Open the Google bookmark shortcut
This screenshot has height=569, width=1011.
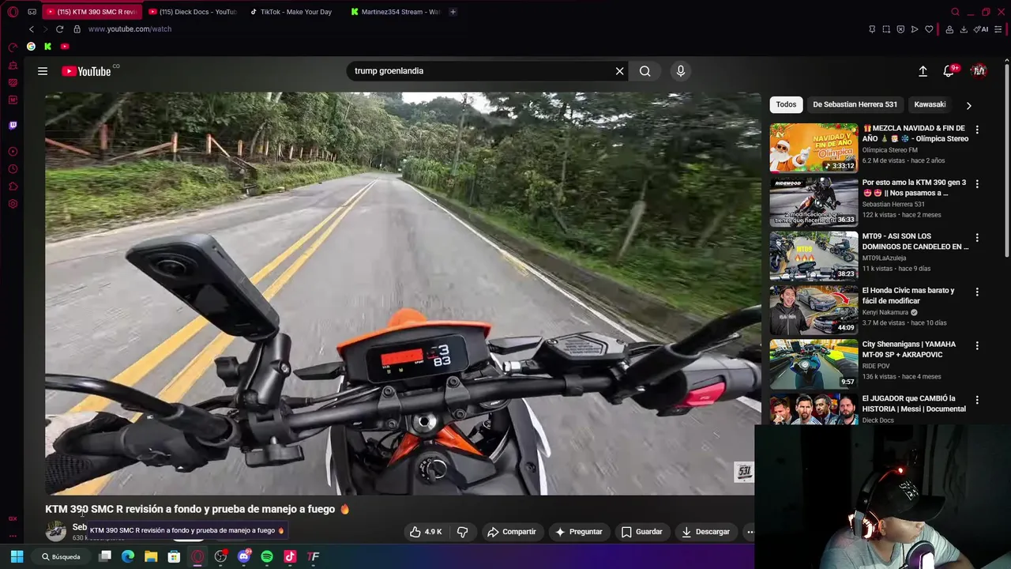click(x=31, y=47)
